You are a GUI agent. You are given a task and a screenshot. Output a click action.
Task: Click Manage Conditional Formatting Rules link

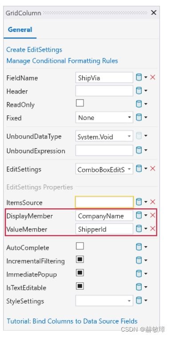62,61
